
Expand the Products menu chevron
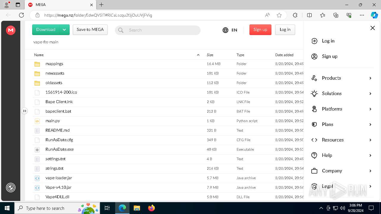click(x=370, y=78)
